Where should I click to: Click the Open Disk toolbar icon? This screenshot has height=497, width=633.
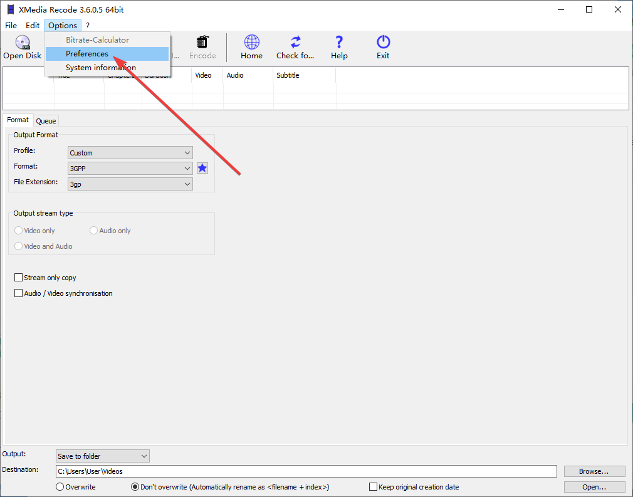23,43
